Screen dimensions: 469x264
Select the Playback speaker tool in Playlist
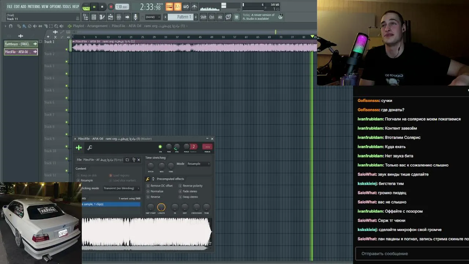61,26
